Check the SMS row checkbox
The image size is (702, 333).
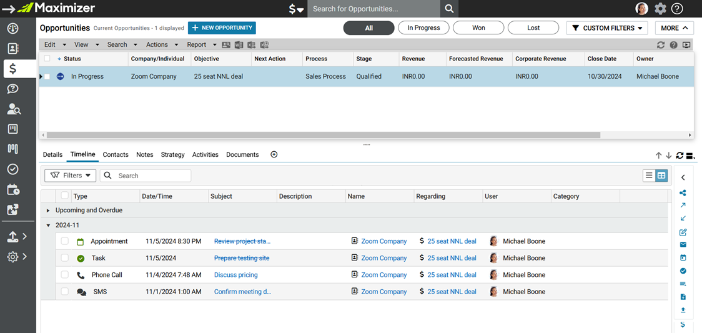pos(65,291)
